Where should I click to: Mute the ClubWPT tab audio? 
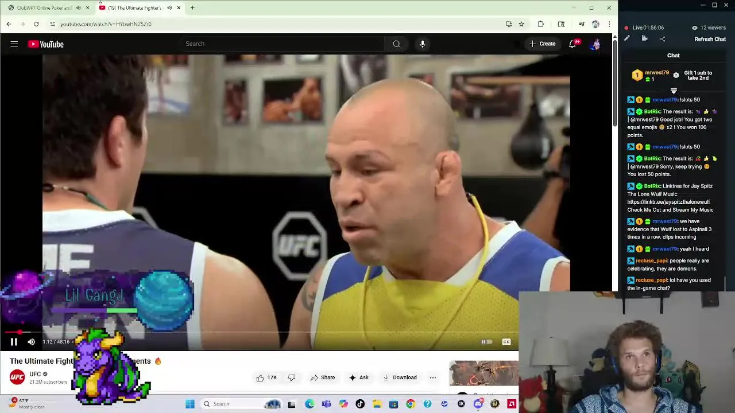(78, 7)
